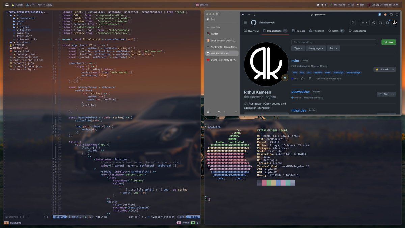The image size is (405, 228).
Task: Click the Bitwarden extension icon
Action: tap(380, 15)
